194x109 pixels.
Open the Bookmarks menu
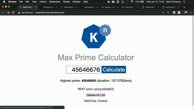pyautogui.click(x=55, y=2)
